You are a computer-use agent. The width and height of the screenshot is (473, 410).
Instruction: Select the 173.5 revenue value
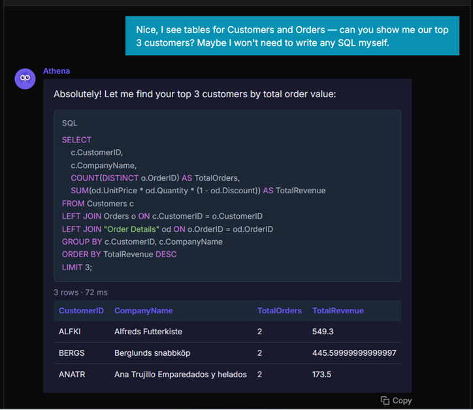321,375
